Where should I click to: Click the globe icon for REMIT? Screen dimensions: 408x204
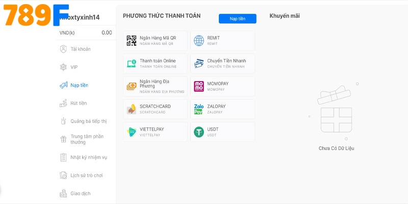pos(199,41)
